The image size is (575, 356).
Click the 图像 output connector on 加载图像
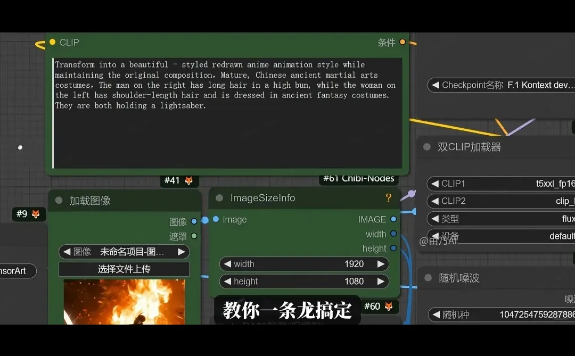point(194,221)
